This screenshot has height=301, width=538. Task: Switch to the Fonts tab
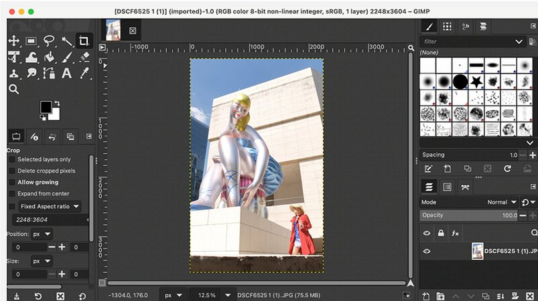click(x=465, y=26)
